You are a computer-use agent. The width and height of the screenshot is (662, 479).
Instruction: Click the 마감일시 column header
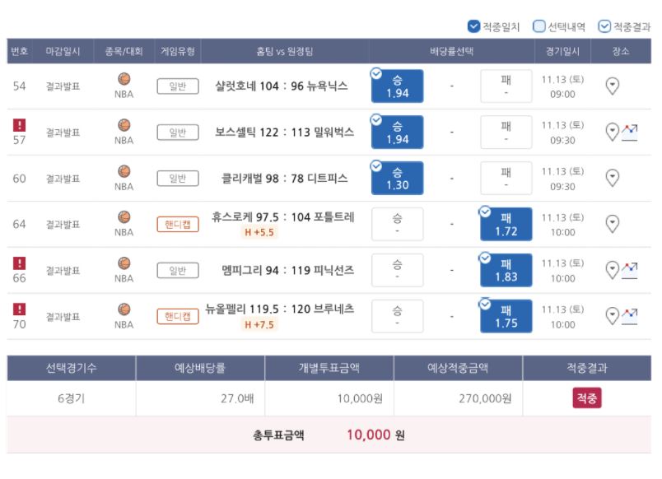click(x=63, y=52)
